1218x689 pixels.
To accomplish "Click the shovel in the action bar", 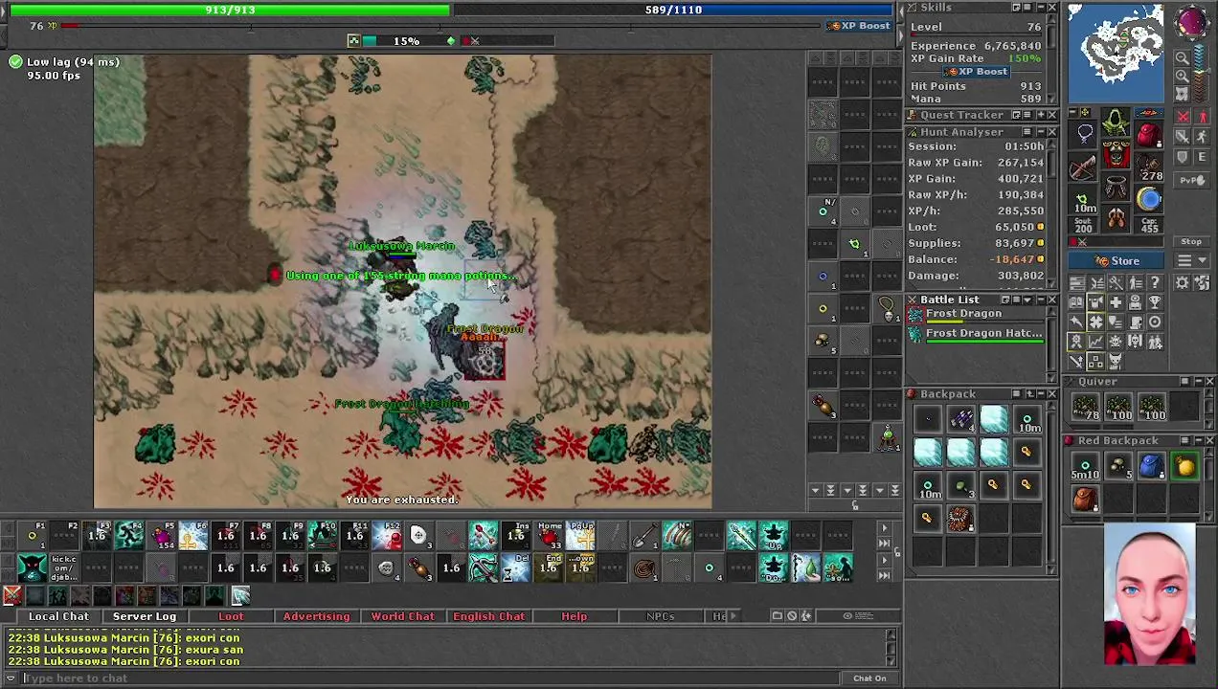I will (x=645, y=537).
